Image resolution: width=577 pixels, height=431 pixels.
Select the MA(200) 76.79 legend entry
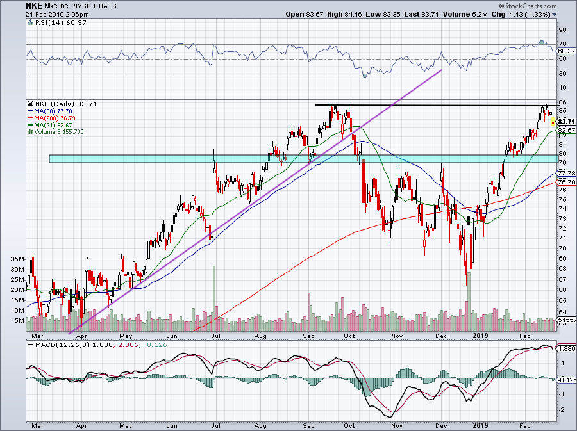(51, 118)
